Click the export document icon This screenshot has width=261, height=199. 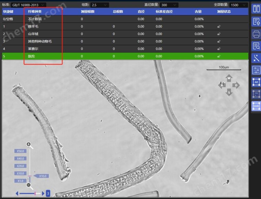pos(256,21)
